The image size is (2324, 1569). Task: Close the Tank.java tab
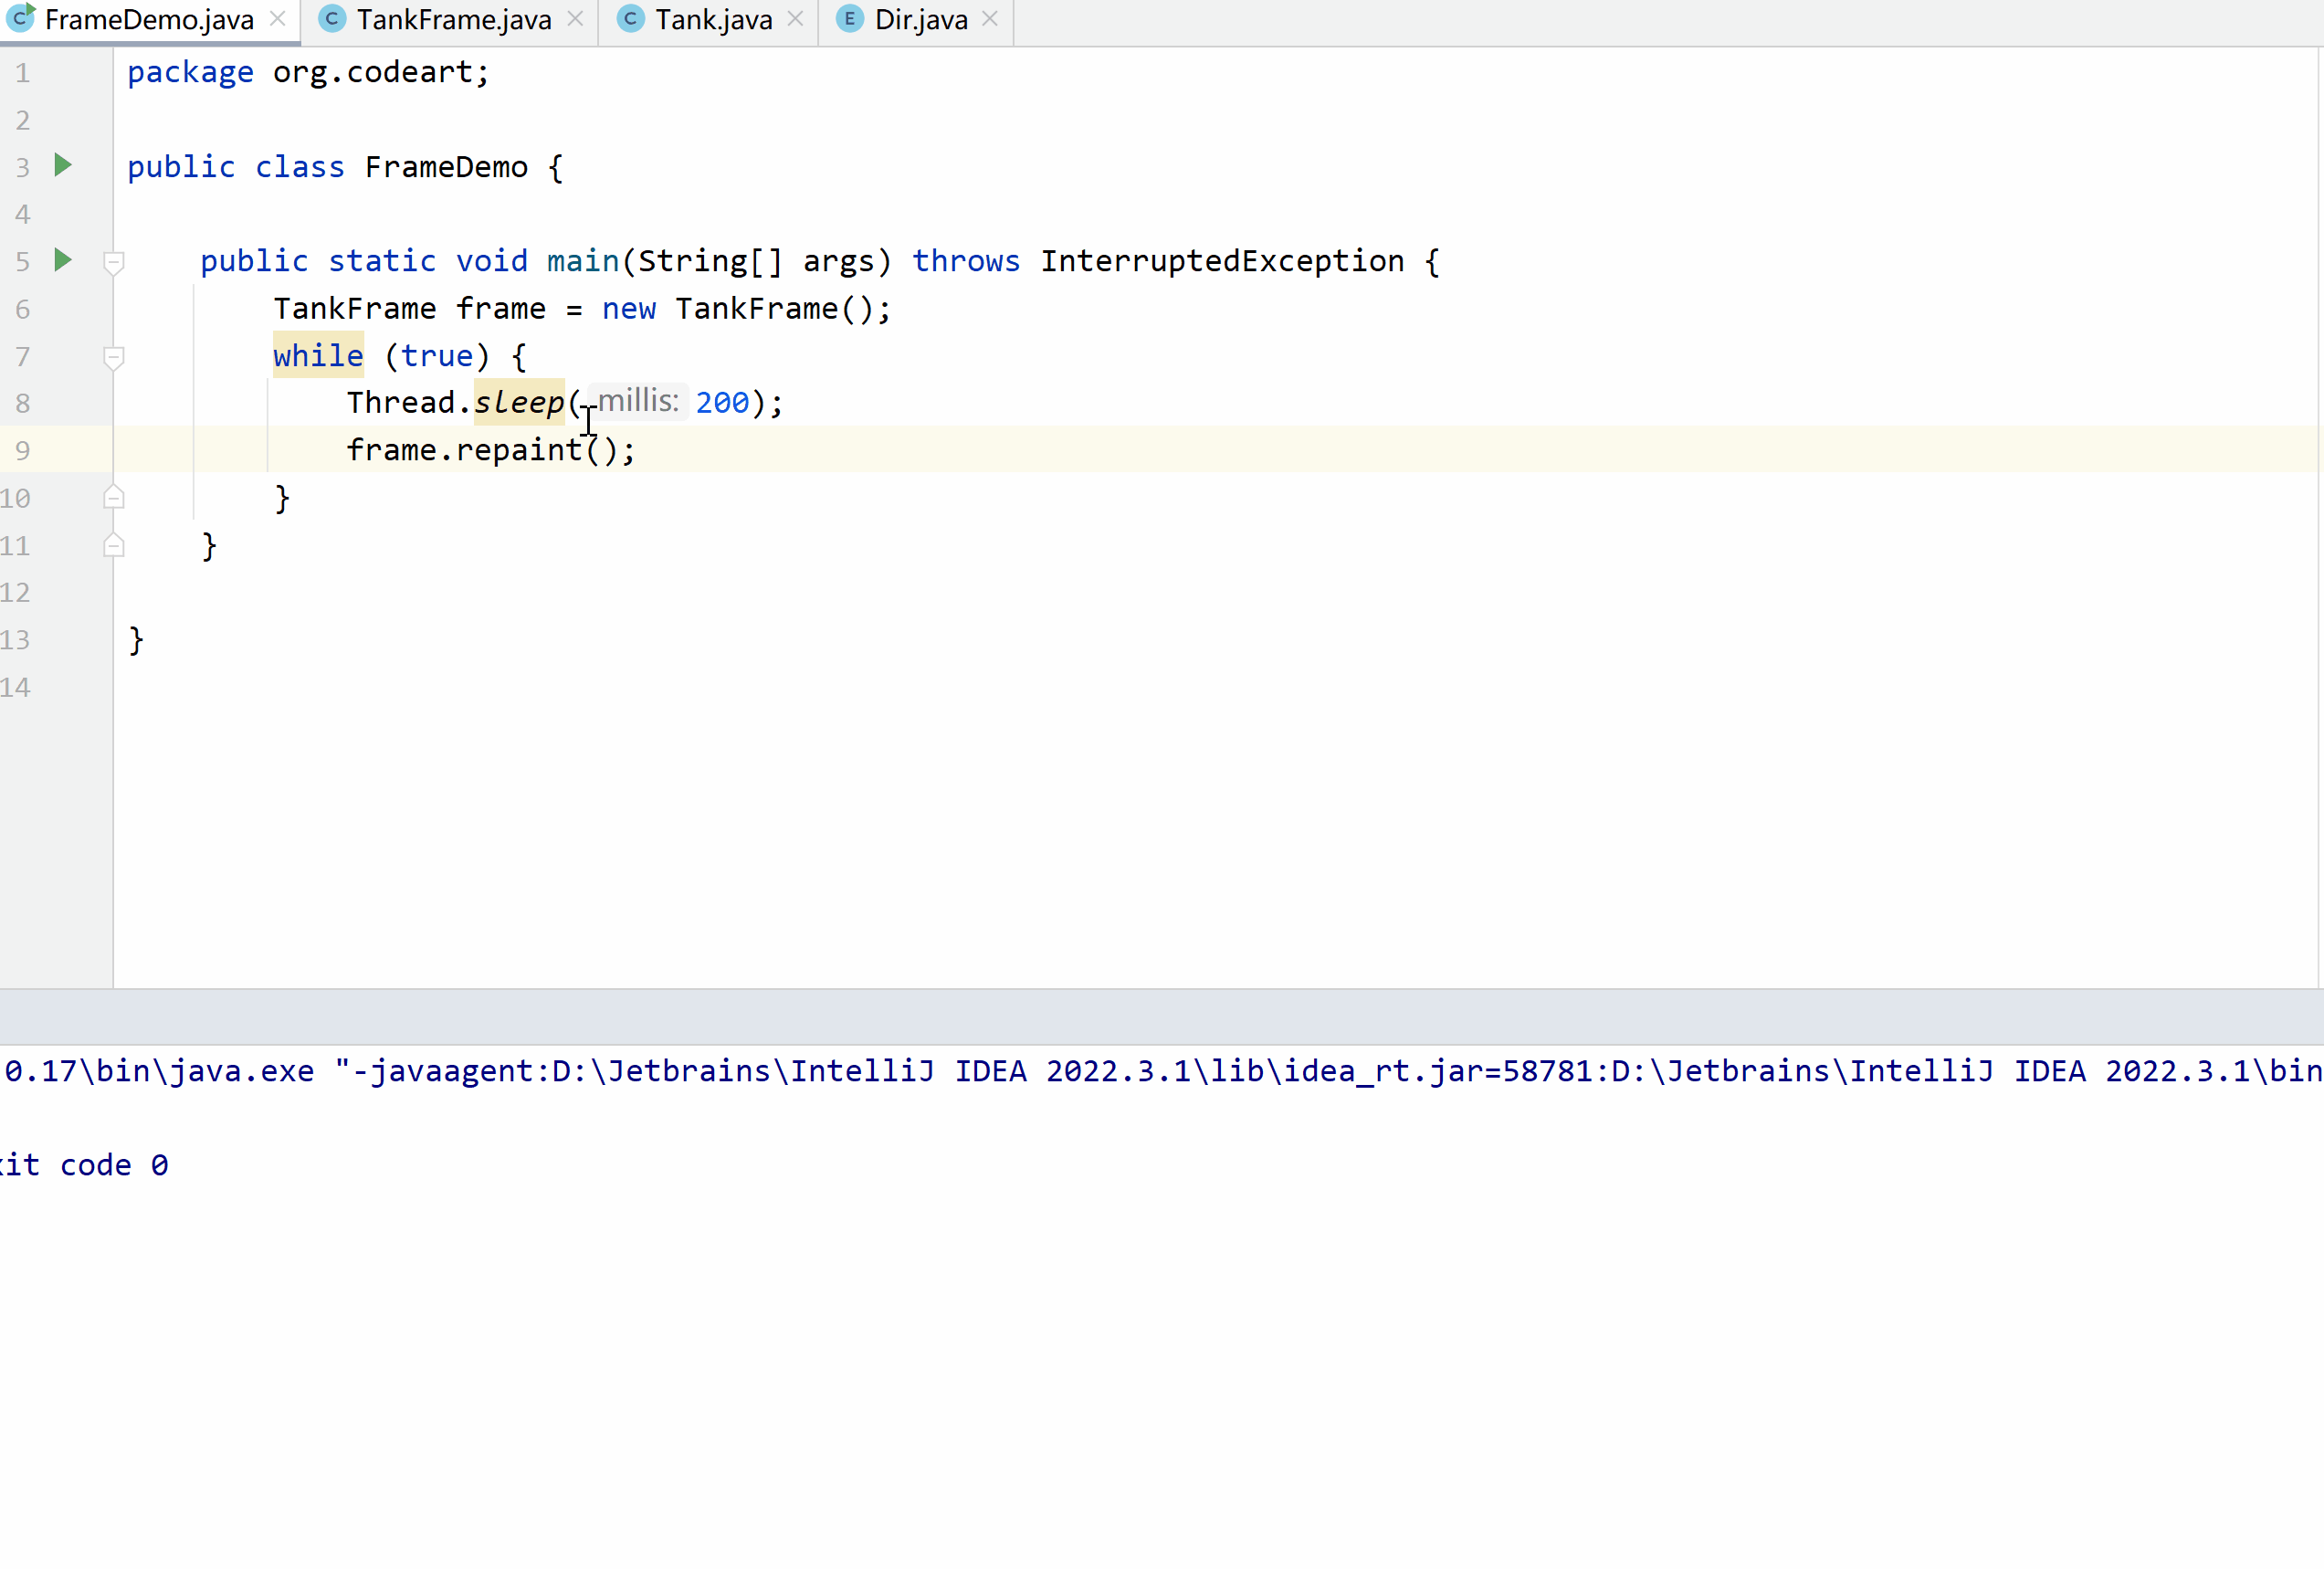pyautogui.click(x=795, y=19)
